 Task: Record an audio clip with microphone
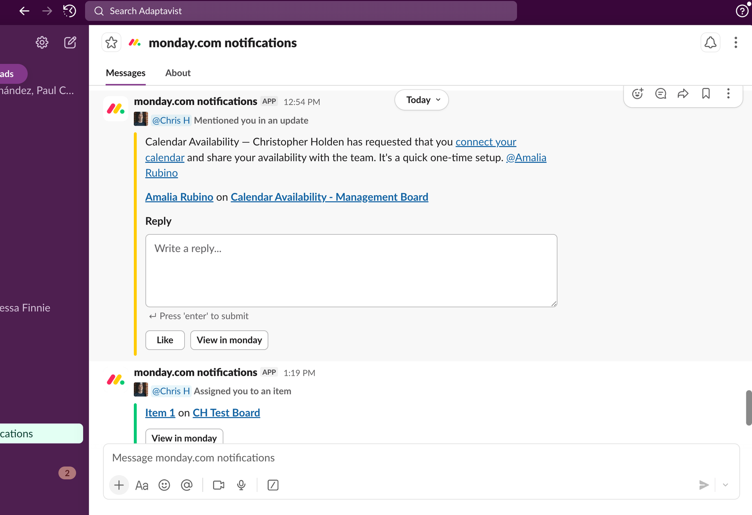coord(241,485)
